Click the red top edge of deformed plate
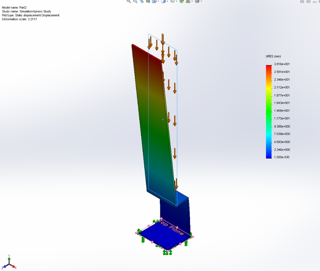 [147, 52]
